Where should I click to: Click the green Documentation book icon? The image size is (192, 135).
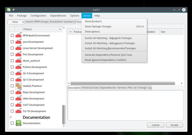[x=18, y=123]
